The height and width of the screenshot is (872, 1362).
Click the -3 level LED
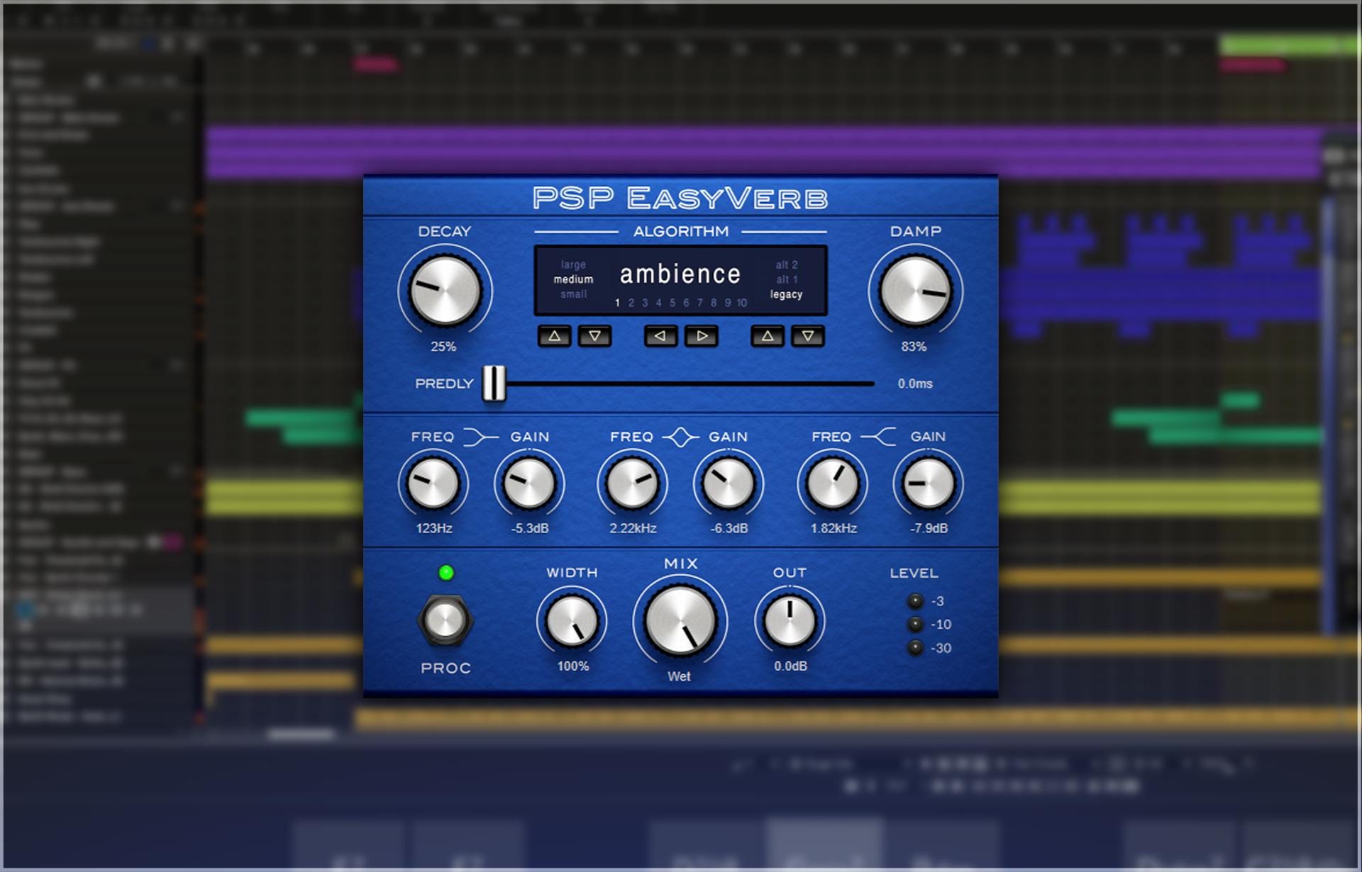coord(916,601)
